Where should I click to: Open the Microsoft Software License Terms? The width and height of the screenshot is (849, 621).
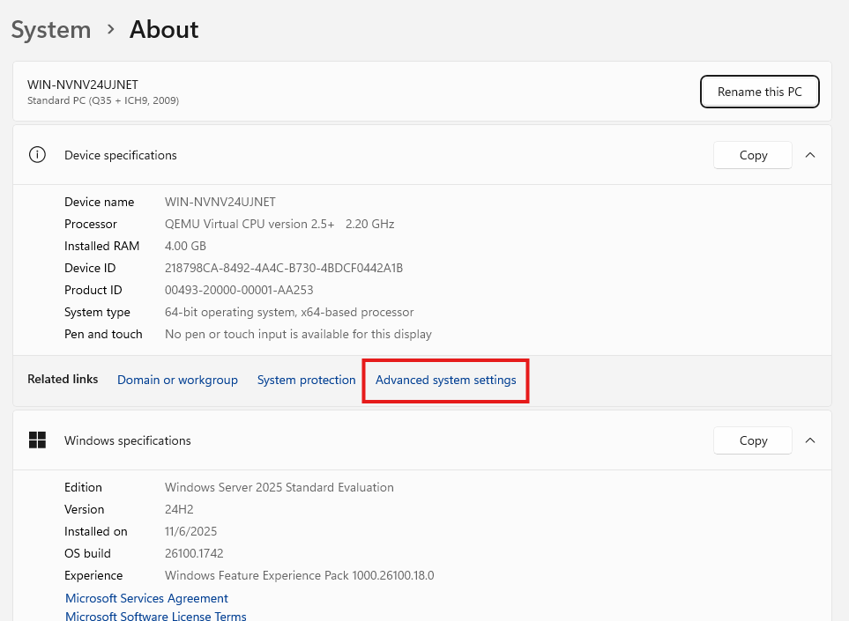click(155, 616)
